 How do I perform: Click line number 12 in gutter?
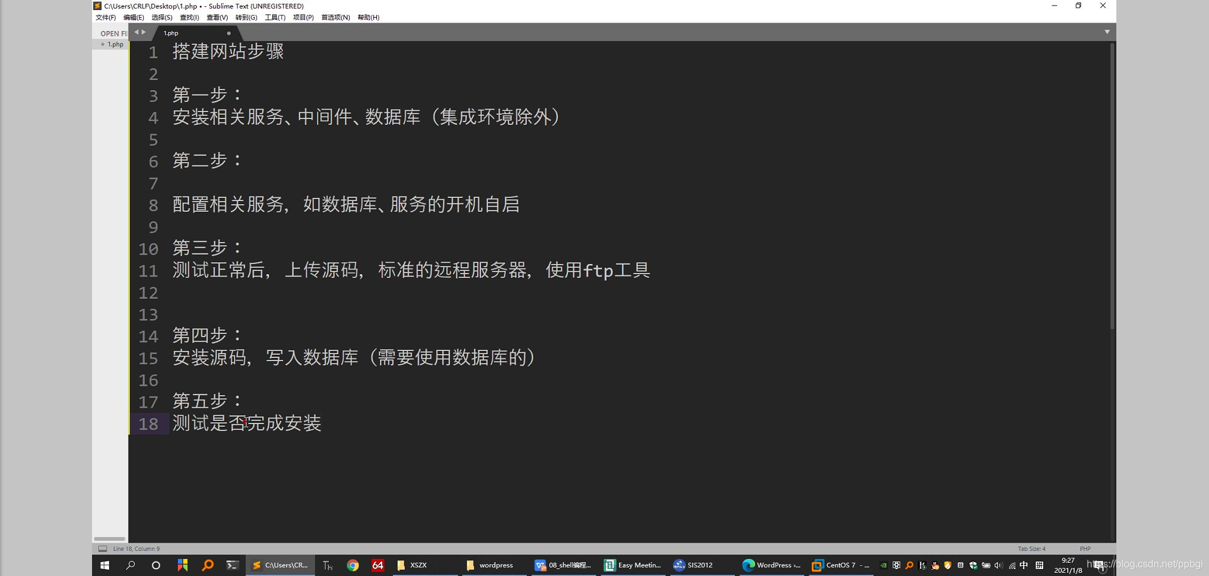[148, 293]
